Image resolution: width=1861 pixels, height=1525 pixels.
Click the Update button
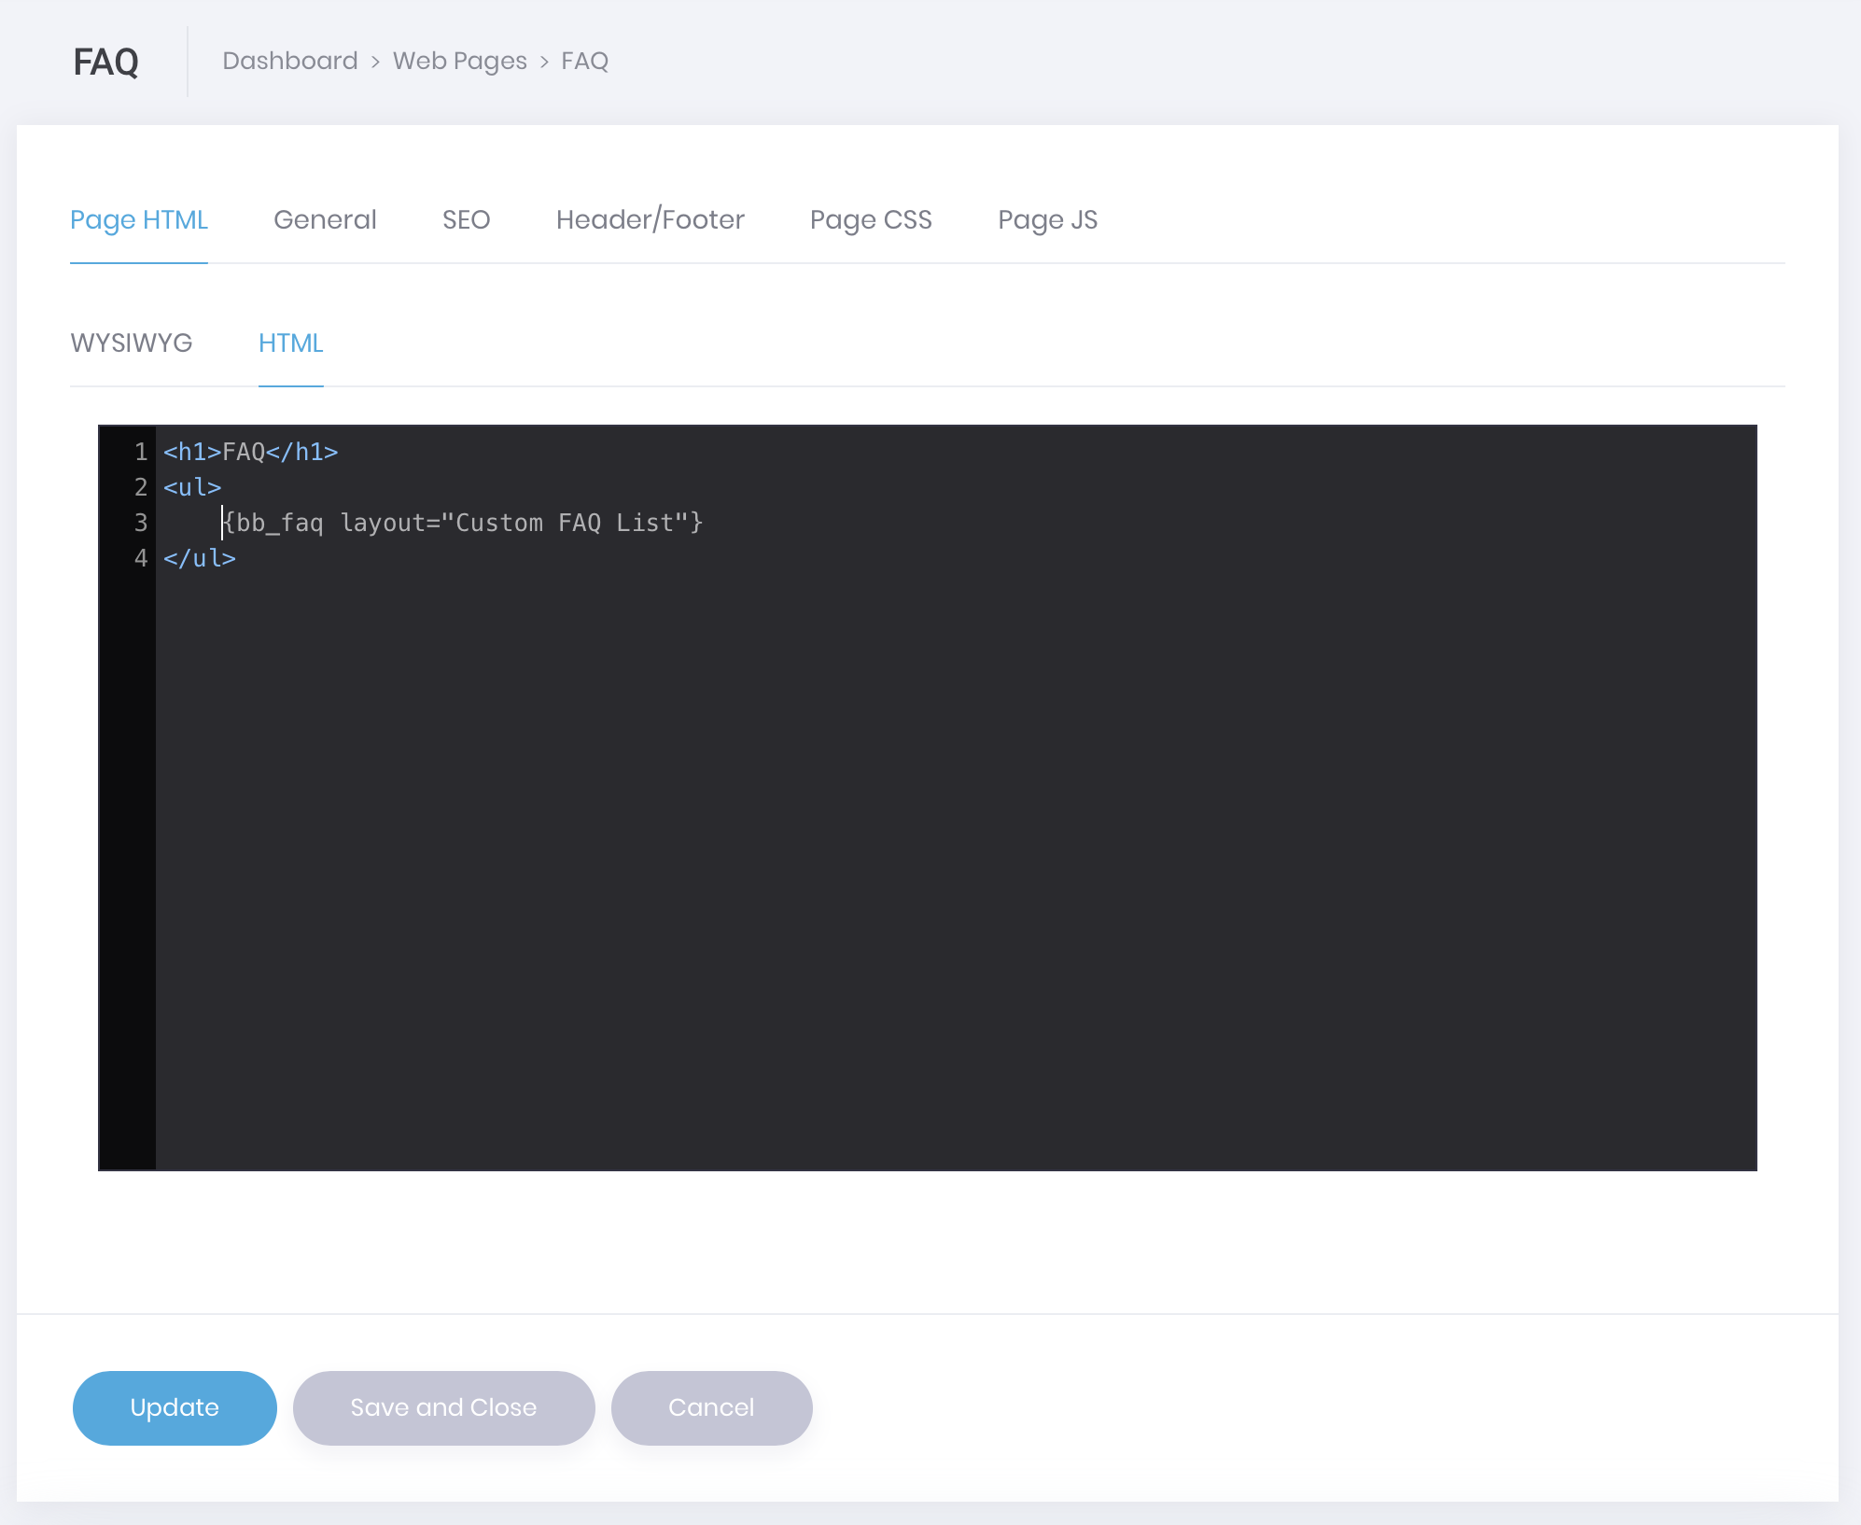pos(175,1407)
